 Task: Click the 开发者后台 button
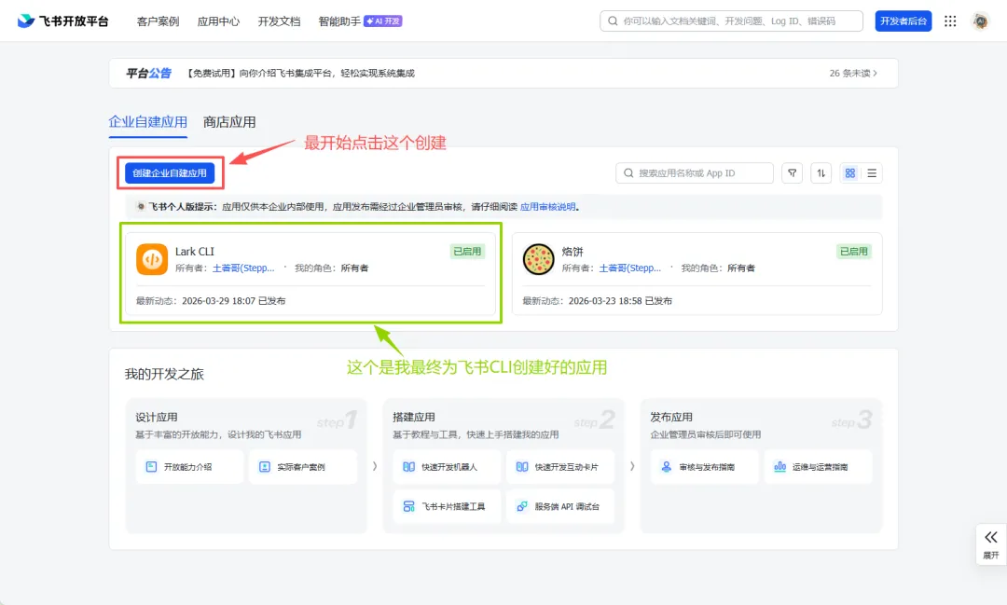(x=903, y=21)
